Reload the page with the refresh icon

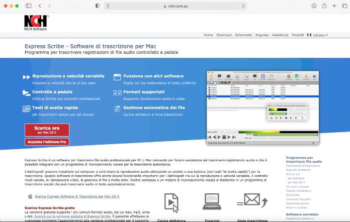pos(243,6)
